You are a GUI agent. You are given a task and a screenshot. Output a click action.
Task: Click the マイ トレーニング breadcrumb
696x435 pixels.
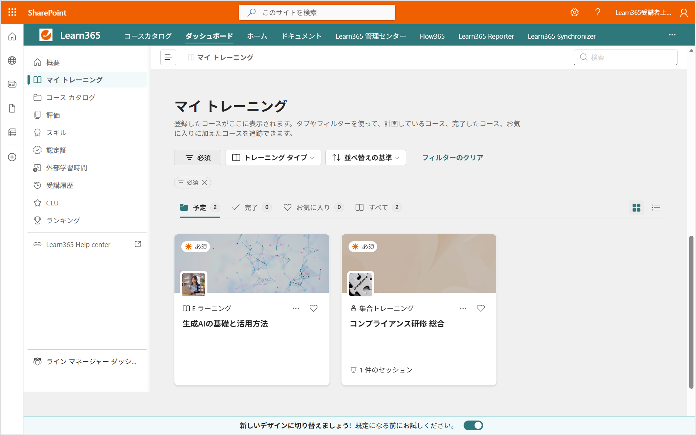pos(221,57)
